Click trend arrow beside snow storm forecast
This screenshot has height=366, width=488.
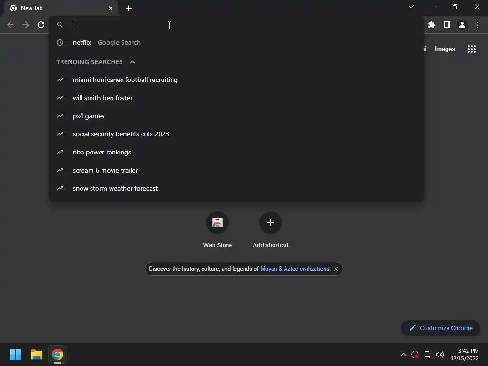[60, 188]
